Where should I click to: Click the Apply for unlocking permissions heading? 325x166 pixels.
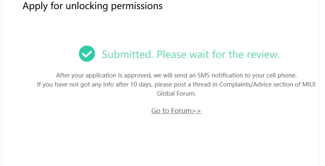click(93, 6)
